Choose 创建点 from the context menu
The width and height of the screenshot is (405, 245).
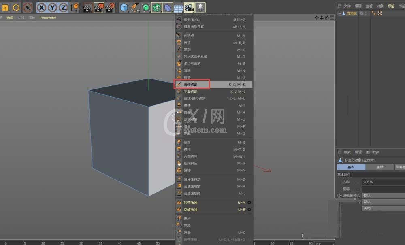click(x=213, y=36)
